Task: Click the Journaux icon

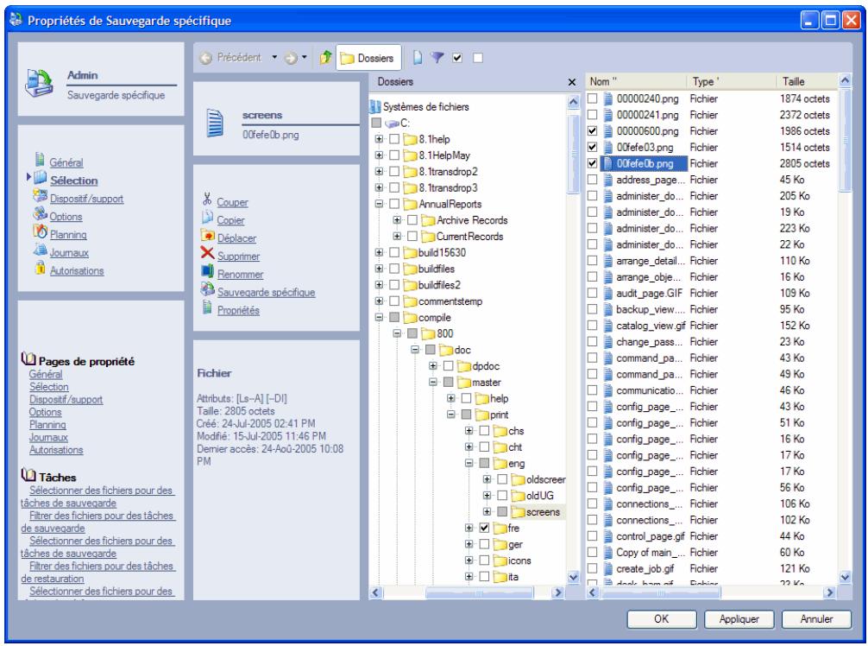Action: (x=40, y=250)
